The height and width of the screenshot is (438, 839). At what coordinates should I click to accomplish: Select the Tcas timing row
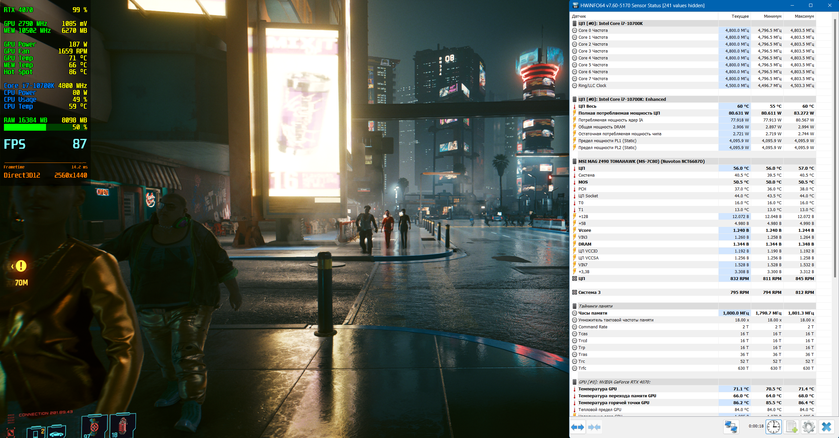[x=693, y=334]
